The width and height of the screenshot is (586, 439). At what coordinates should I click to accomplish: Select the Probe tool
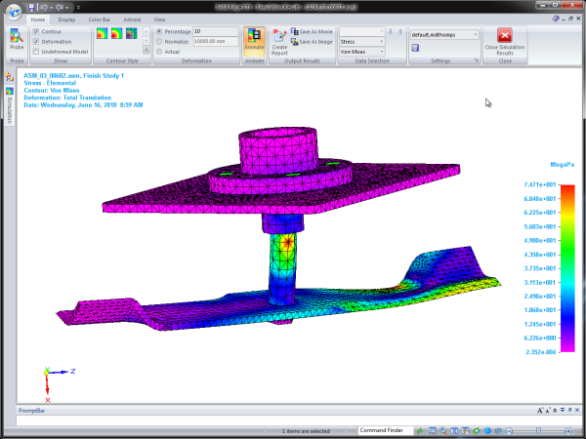pyautogui.click(x=17, y=39)
